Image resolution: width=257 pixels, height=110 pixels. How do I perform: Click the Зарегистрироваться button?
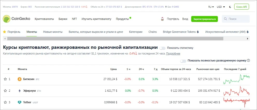pos(204,19)
